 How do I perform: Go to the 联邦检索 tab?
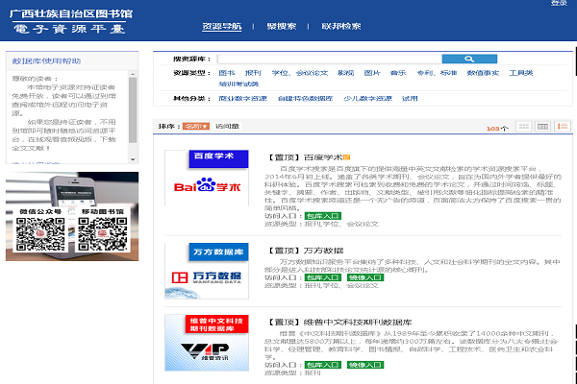(341, 25)
